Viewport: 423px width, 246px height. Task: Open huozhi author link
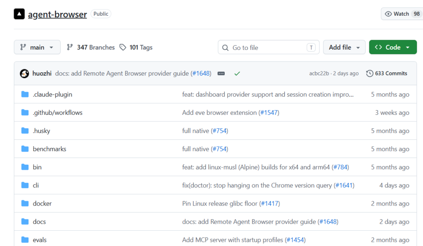pyautogui.click(x=42, y=73)
